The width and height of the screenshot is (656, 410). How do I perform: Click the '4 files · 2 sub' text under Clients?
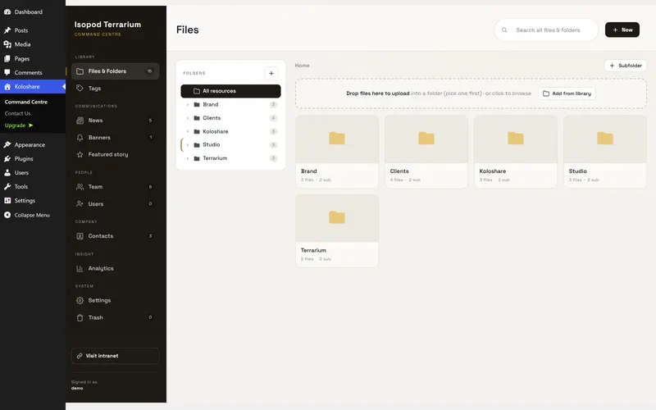pos(405,180)
